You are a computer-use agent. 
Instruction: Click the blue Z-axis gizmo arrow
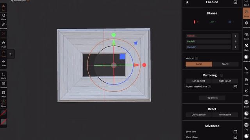pos(136,43)
